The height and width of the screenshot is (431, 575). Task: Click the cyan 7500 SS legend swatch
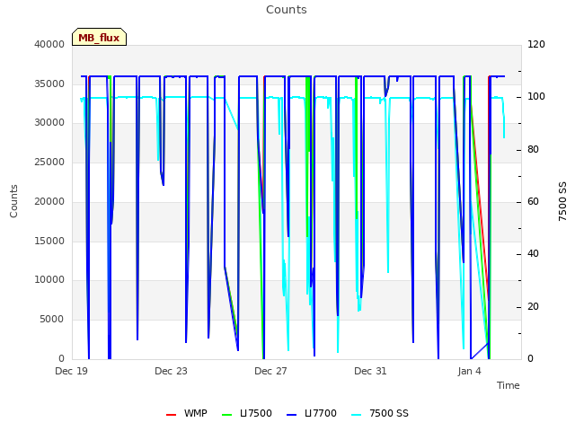point(357,414)
